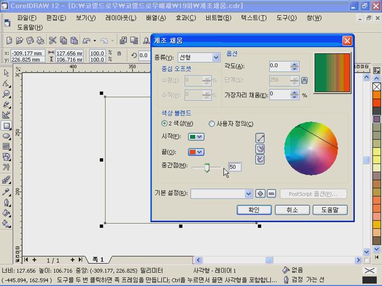Open the 끝 end color dropdown
382x286 pixels.
coord(196,152)
